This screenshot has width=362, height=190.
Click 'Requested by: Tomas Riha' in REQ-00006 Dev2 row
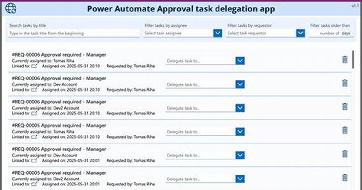(130, 113)
